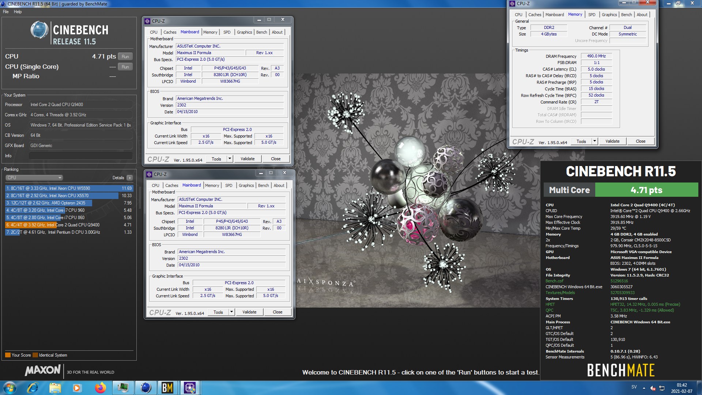This screenshot has width=702, height=395.
Task: Click the green 4.71 pts Multi Core score
Action: pos(646,190)
